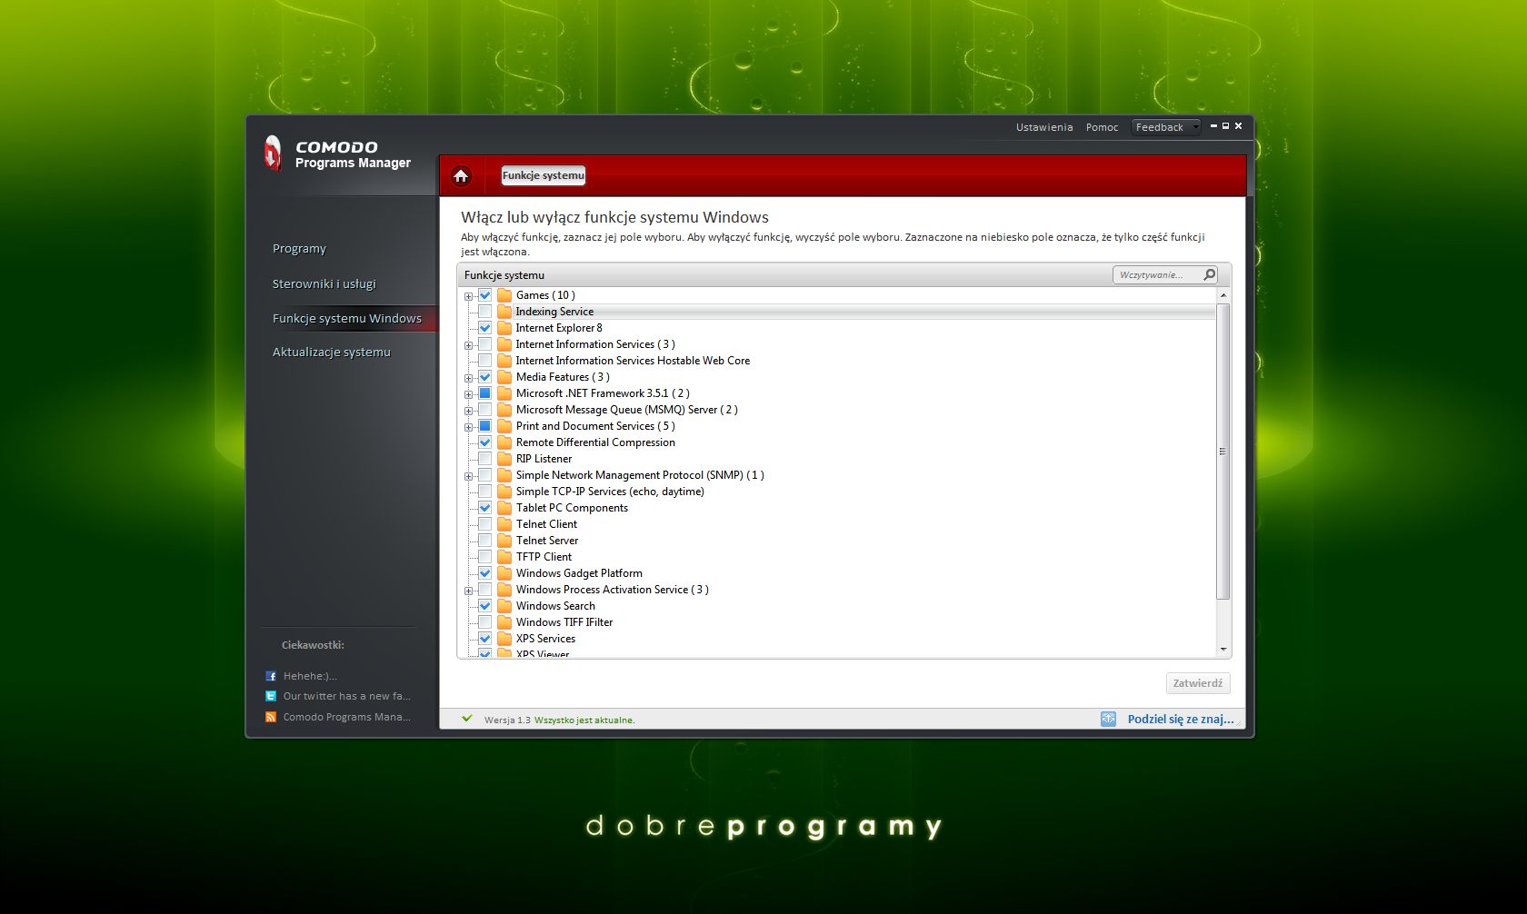Click the green up-to-date checkmark icon

467,719
